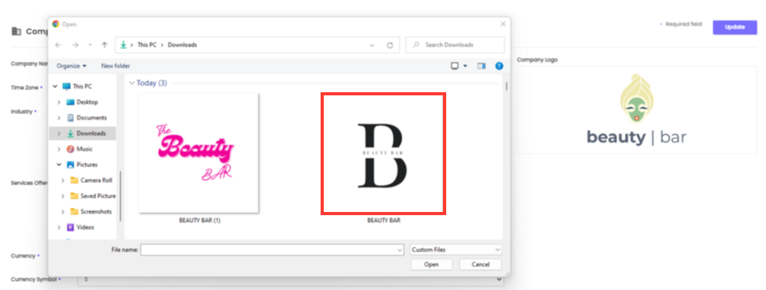Create a New folder
The height and width of the screenshot is (290, 766).
(x=115, y=65)
